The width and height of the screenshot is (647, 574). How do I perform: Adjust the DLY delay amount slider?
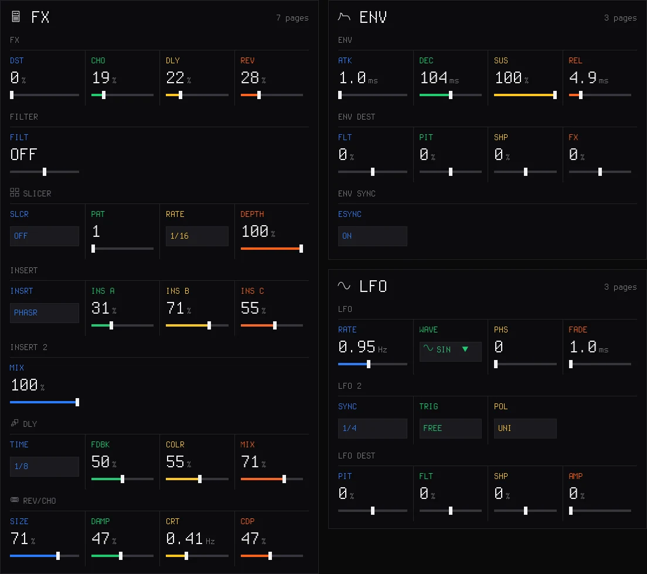197,95
